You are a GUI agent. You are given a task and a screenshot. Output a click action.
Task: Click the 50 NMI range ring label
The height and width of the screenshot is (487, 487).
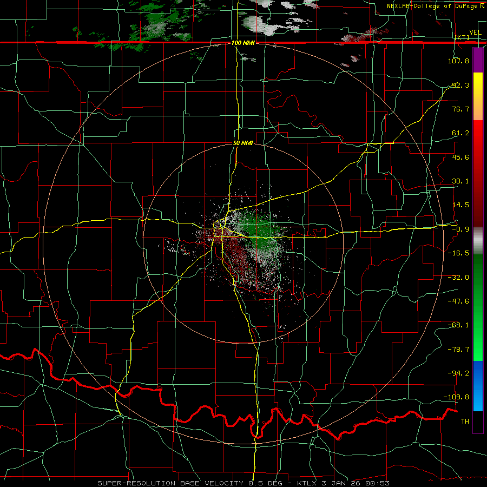pos(243,143)
